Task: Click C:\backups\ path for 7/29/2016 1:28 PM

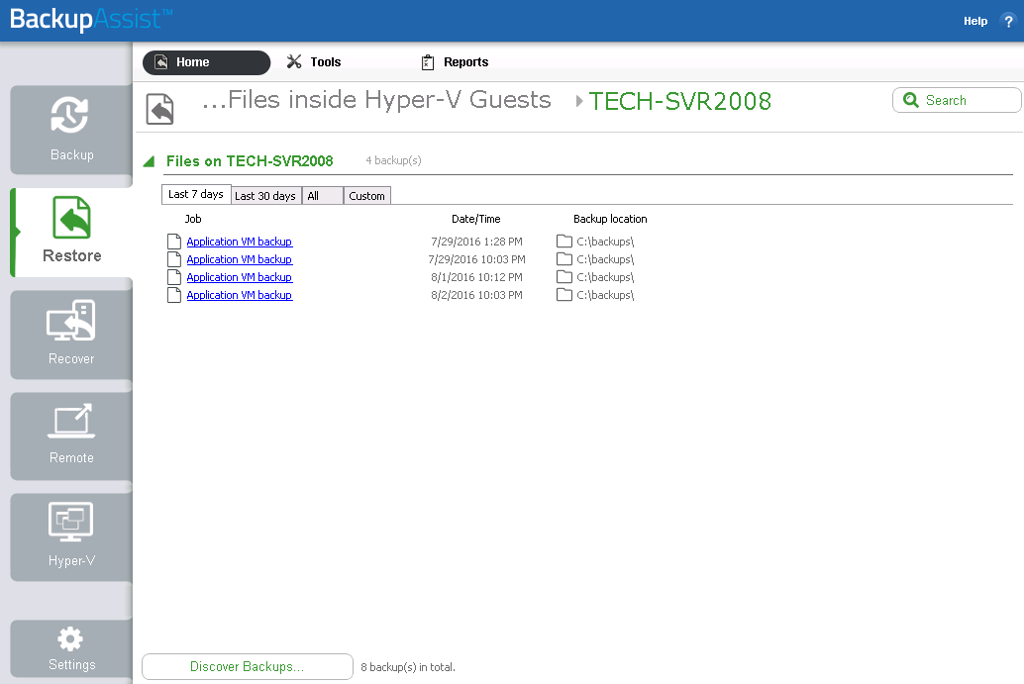Action: [605, 242]
